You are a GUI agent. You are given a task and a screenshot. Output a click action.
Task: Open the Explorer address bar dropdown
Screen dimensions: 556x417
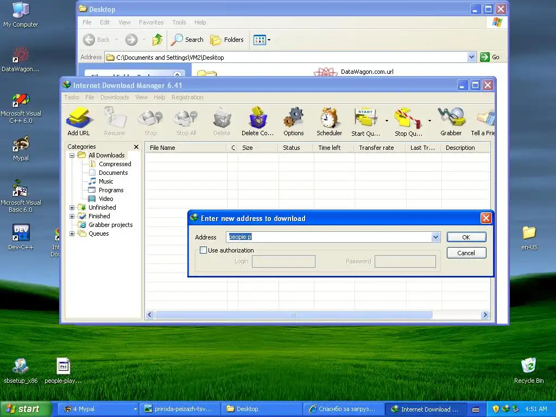[x=471, y=57]
